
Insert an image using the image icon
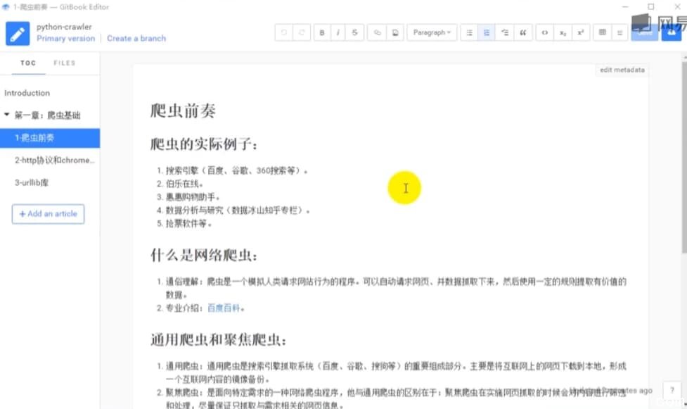pos(394,32)
